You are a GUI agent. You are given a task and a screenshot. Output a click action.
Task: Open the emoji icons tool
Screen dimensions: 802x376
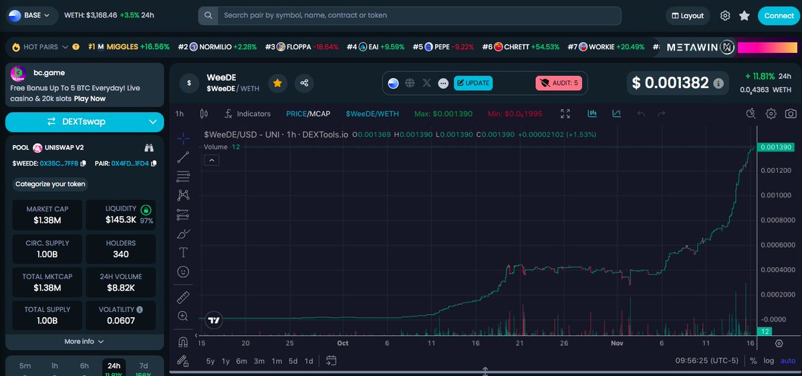coord(183,272)
